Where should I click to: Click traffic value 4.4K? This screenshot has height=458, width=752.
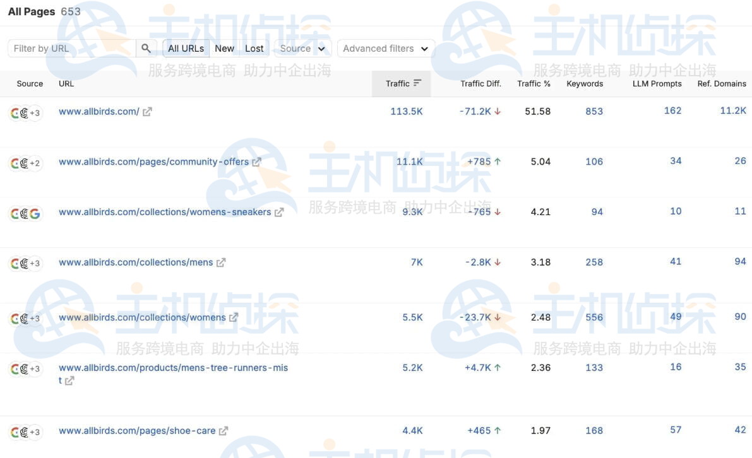coord(412,431)
